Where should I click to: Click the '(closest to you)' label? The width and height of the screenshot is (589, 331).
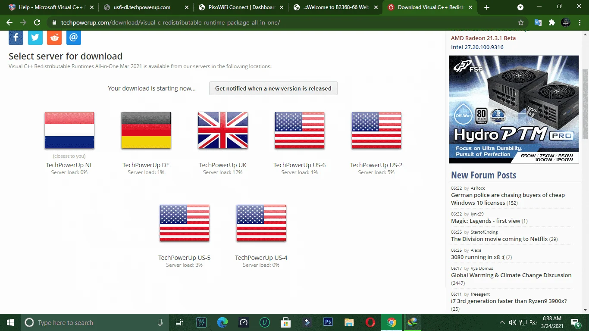click(69, 156)
